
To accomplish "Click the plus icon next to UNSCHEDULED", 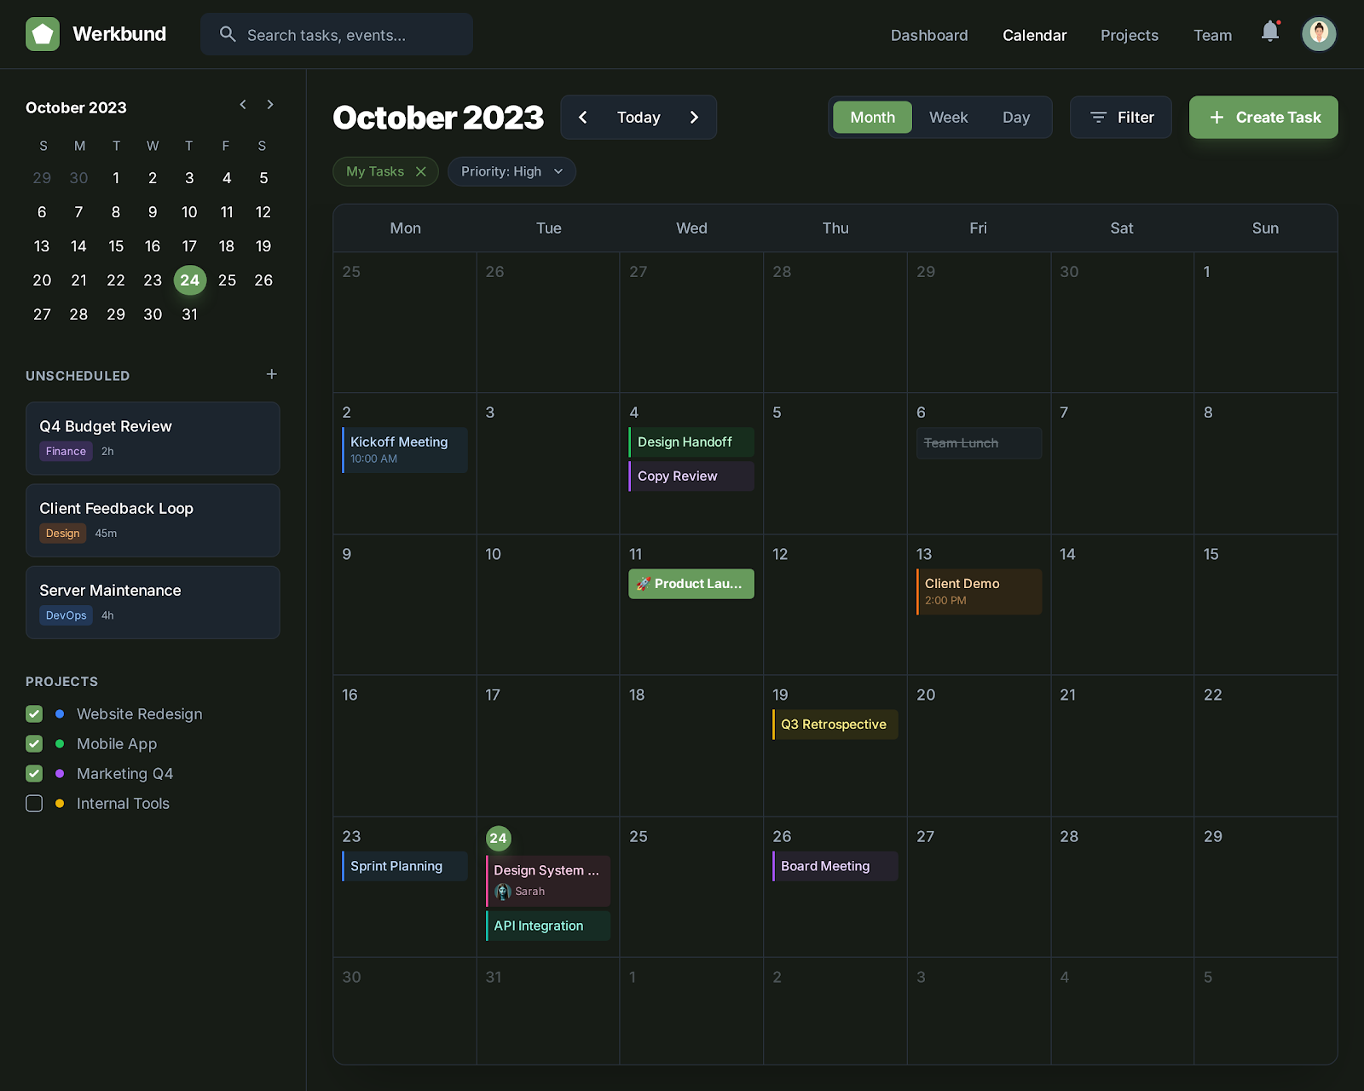I will pos(271,373).
